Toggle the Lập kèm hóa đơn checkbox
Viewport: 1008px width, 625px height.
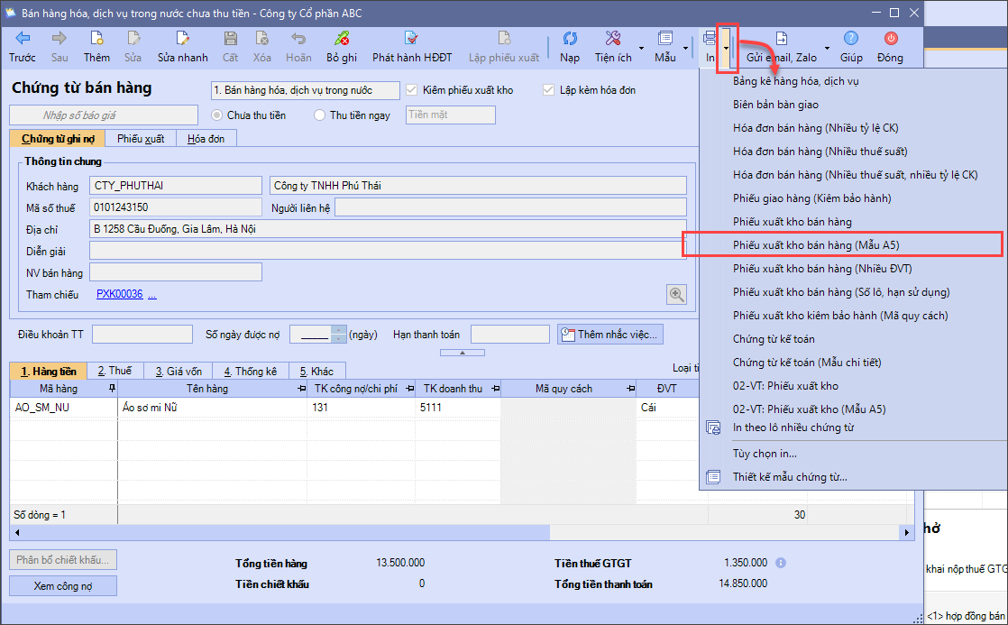[x=549, y=90]
